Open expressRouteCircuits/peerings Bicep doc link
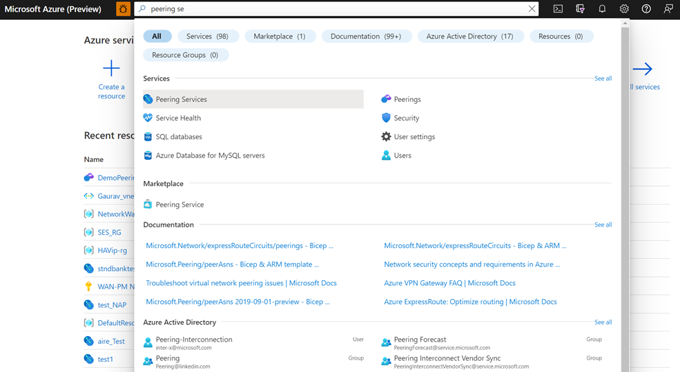 point(240,245)
